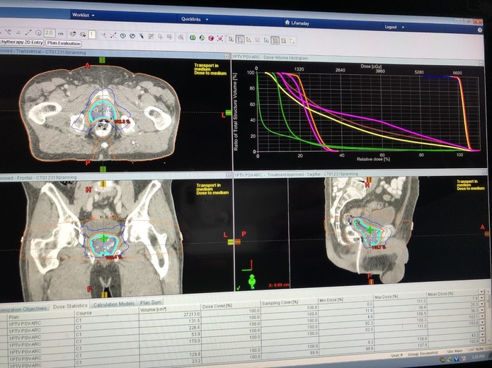Toggle the selected sixth layout icon
Viewport: 492px width, 368px height.
tap(275, 40)
